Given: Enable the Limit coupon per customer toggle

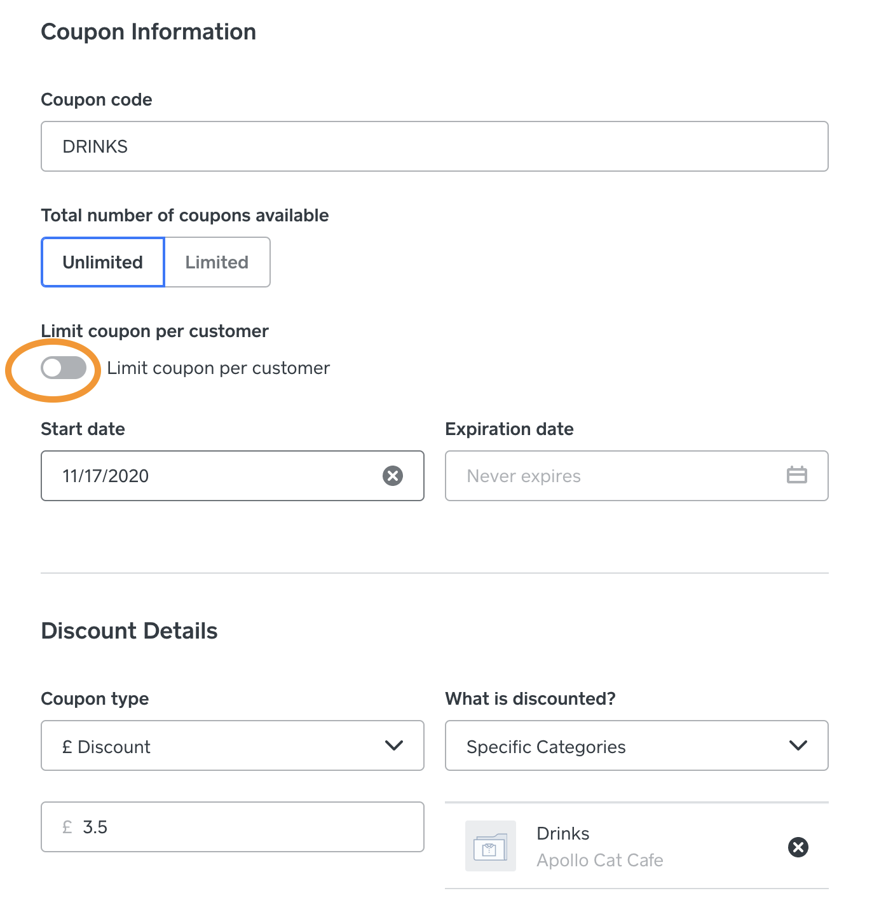Looking at the screenshot, I should click(64, 368).
